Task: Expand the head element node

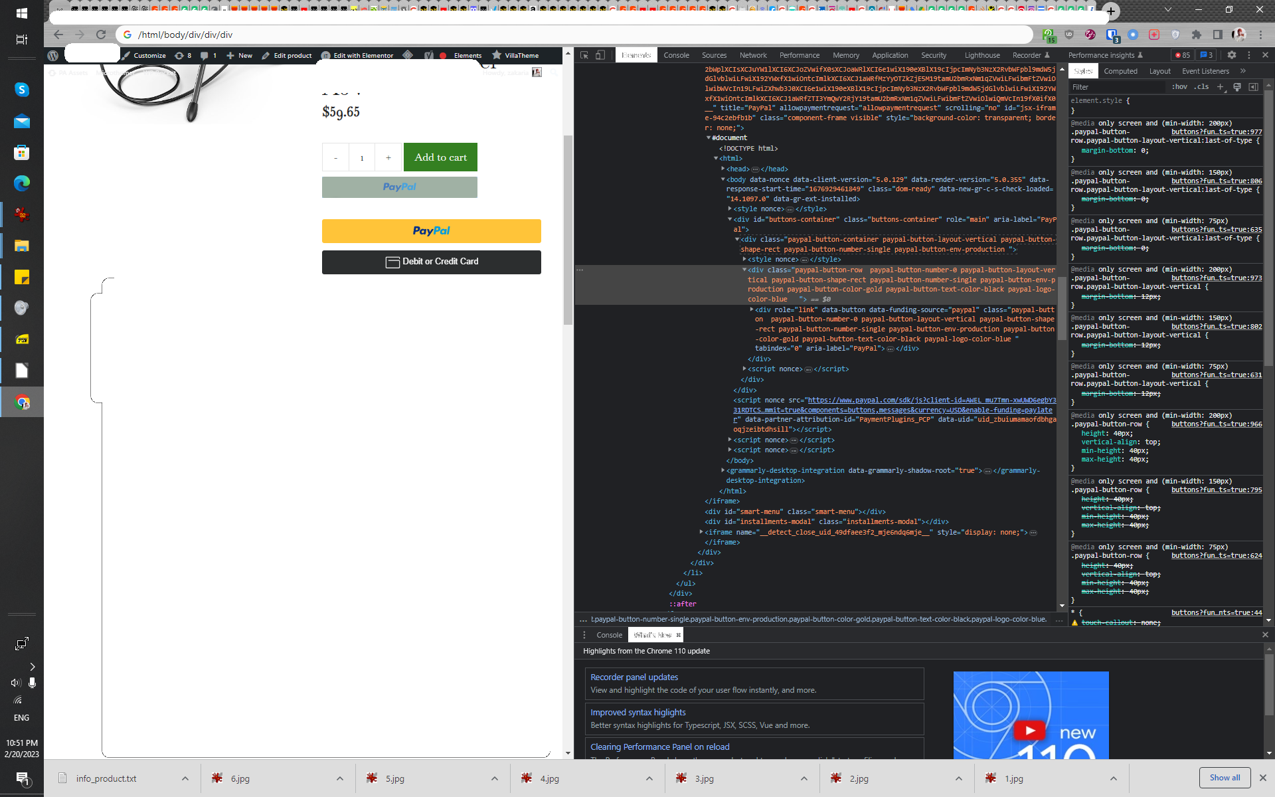Action: tap(722, 169)
